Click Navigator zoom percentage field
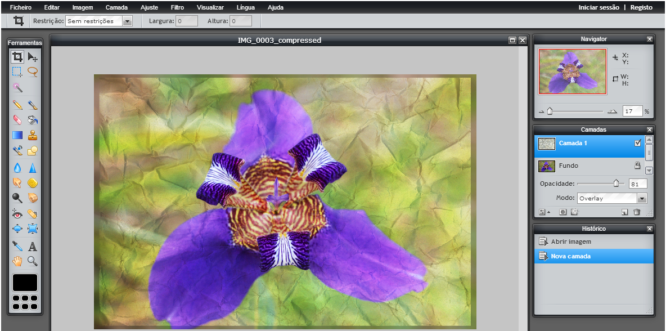Screen dimensions: 666x331 632,111
